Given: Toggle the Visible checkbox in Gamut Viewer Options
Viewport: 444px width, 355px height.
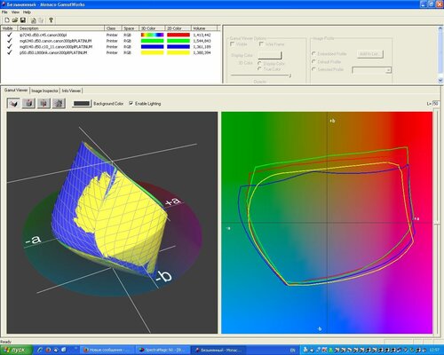Looking at the screenshot, I should point(233,44).
